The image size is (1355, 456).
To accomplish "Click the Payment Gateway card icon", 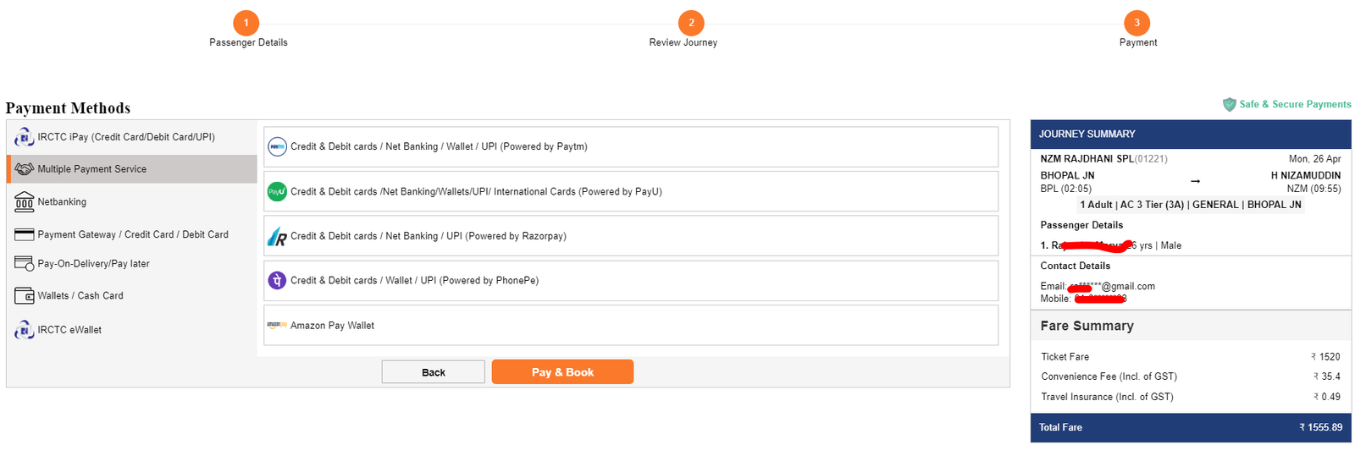I will (24, 234).
